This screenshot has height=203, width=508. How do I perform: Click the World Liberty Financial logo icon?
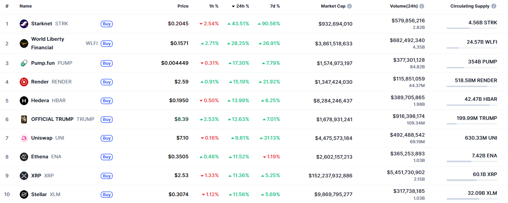[x=24, y=43]
